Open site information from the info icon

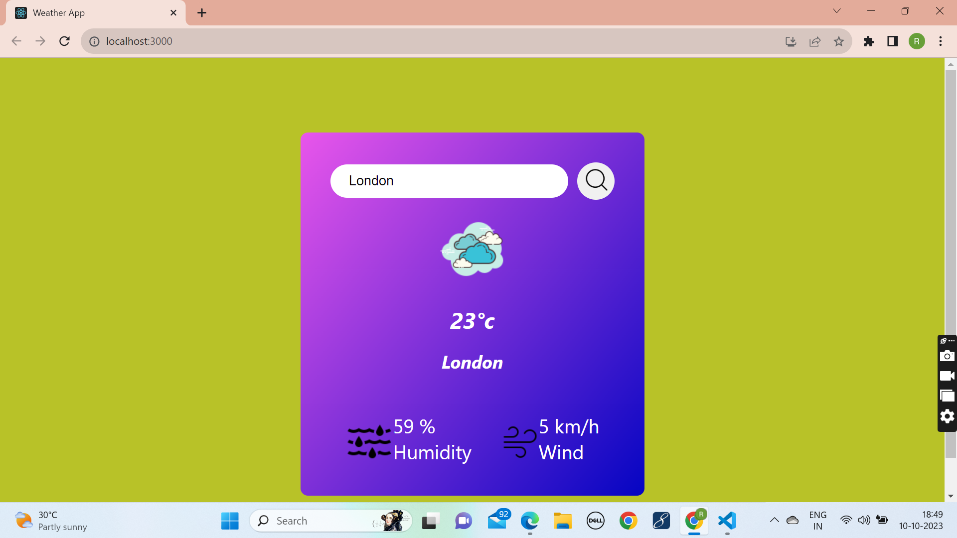94,41
